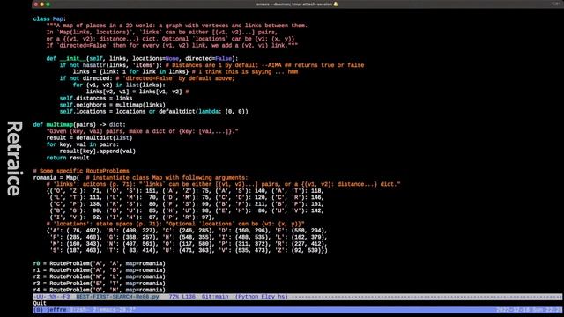Click the line "r4 = RouteProblem('O', 'M', map=romania)"
Image resolution: width=564 pixels, height=317 pixels.
(100, 290)
